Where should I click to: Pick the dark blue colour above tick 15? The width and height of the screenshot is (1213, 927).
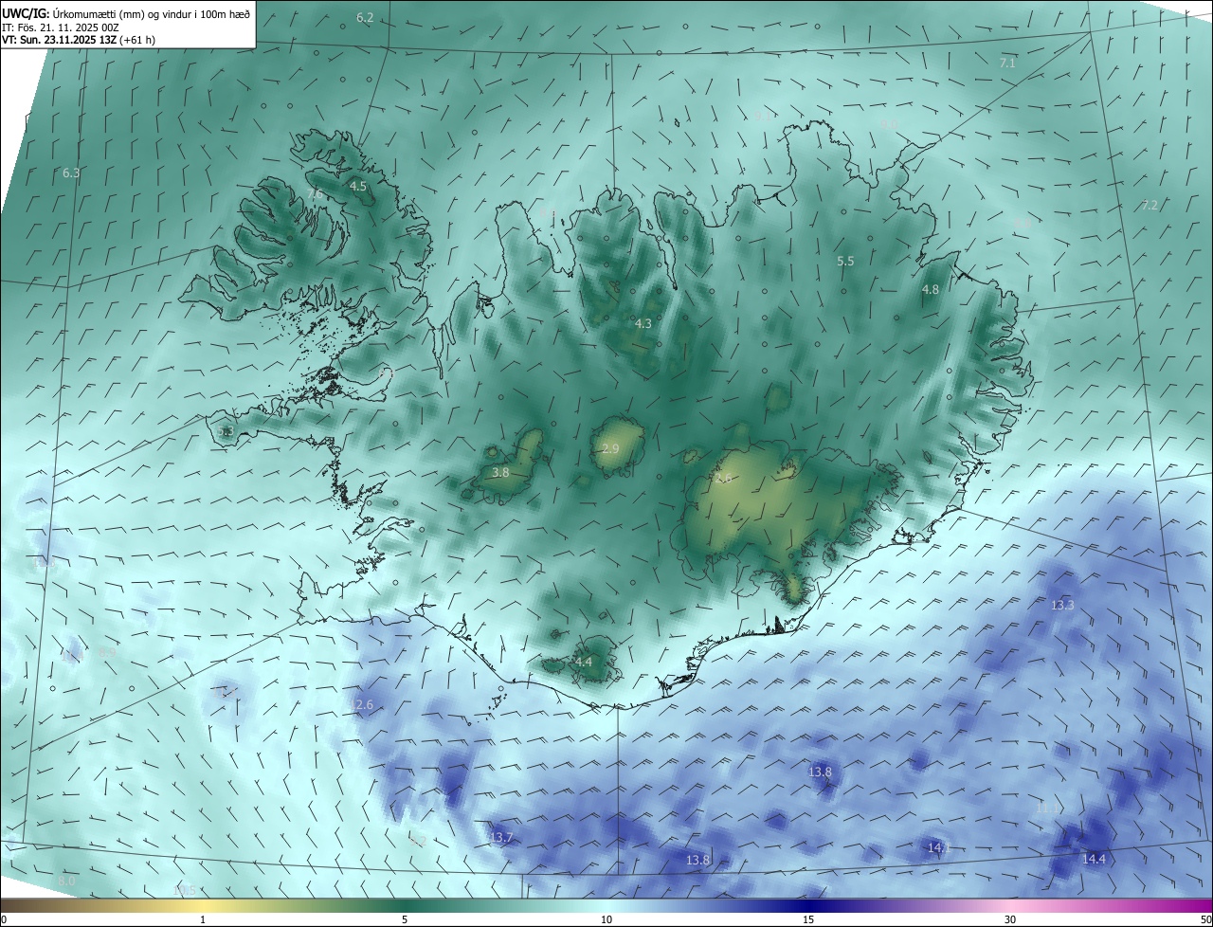808,905
